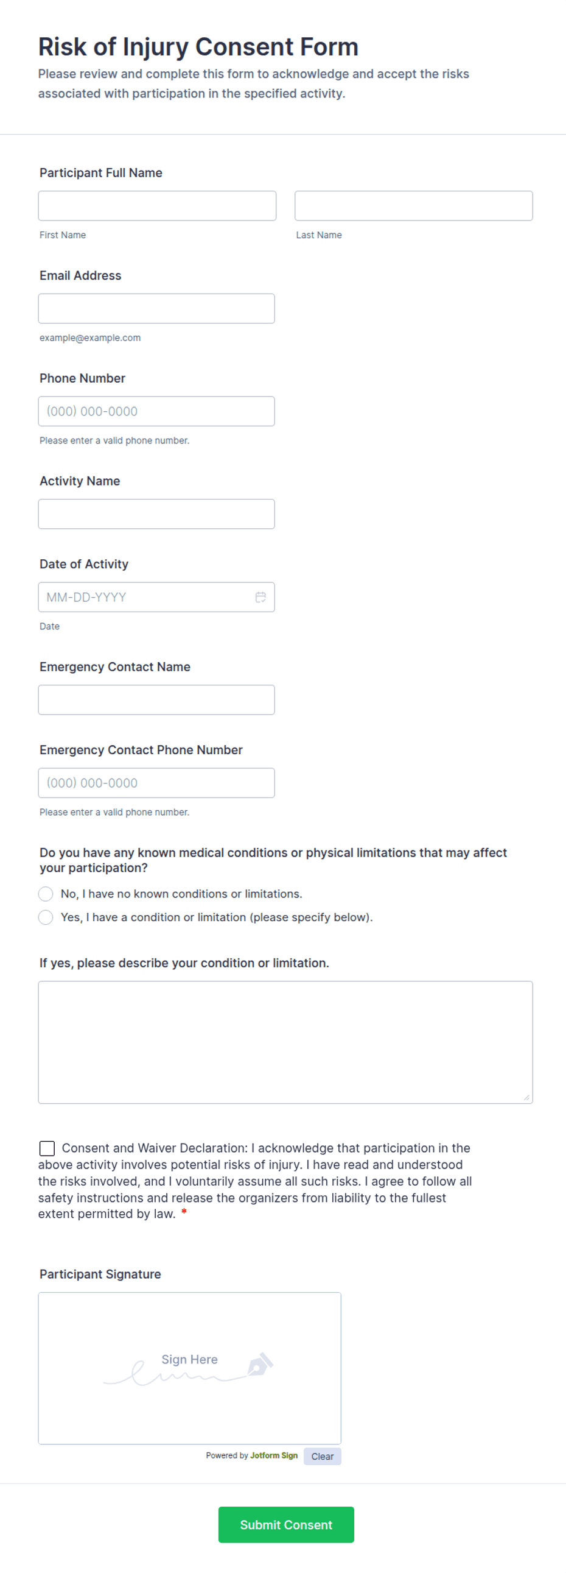This screenshot has width=566, height=1573.
Task: Open the calendar icon in Date of Activity
Action: 260,597
